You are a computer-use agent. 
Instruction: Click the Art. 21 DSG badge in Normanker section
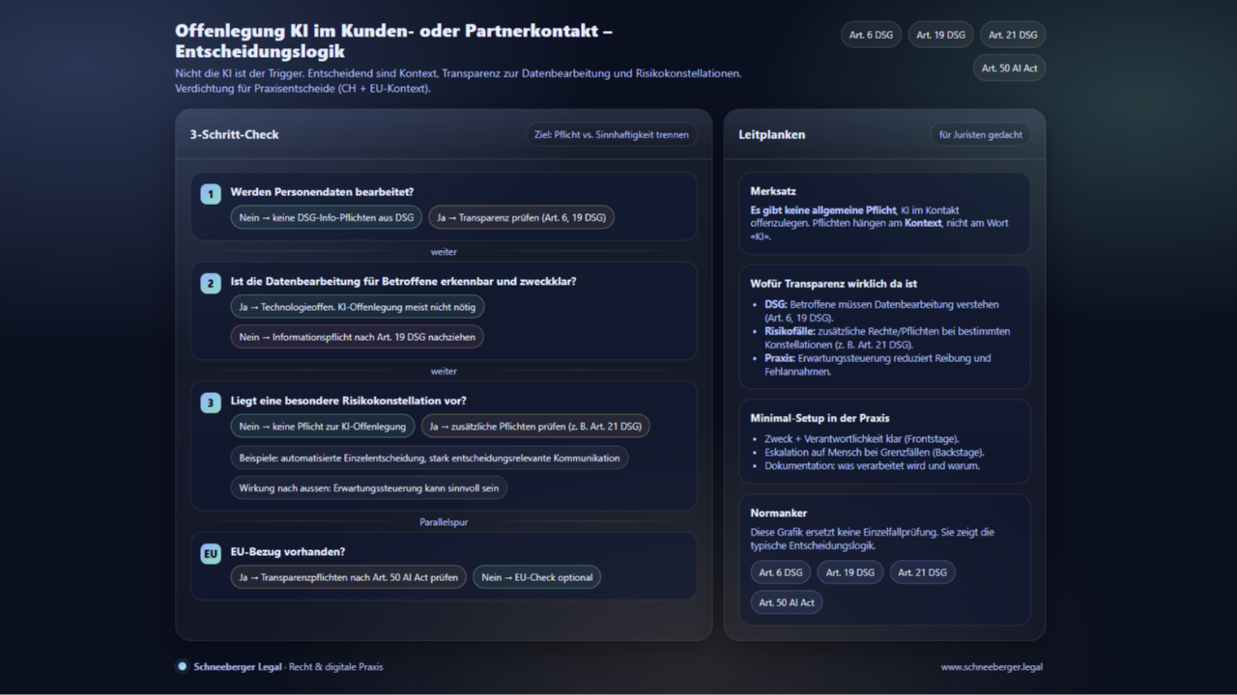click(x=922, y=571)
